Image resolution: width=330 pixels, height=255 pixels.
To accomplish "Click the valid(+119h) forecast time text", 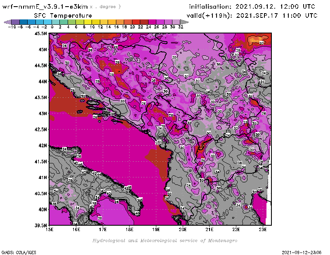I will tap(253, 15).
